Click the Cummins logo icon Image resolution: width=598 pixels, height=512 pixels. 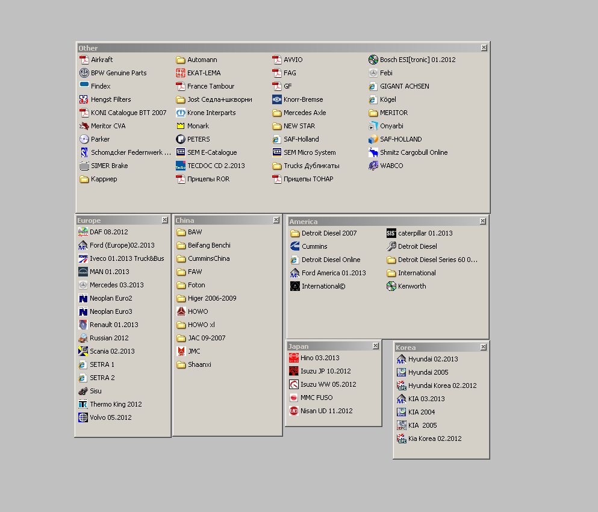(294, 246)
